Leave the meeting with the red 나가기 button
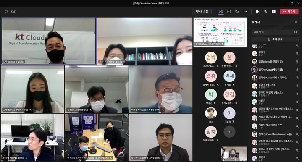Viewport: 302px width, 162px height. (289, 12)
